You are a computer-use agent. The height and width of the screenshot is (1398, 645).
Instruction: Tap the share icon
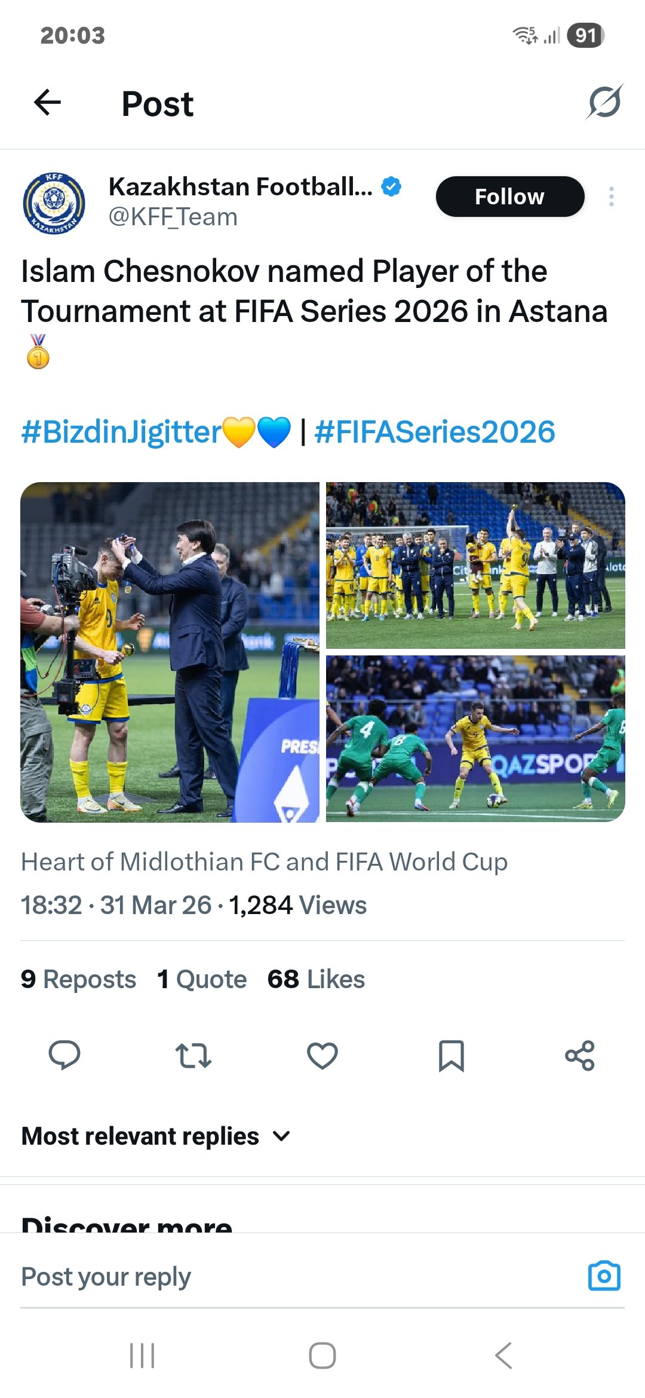[580, 1055]
